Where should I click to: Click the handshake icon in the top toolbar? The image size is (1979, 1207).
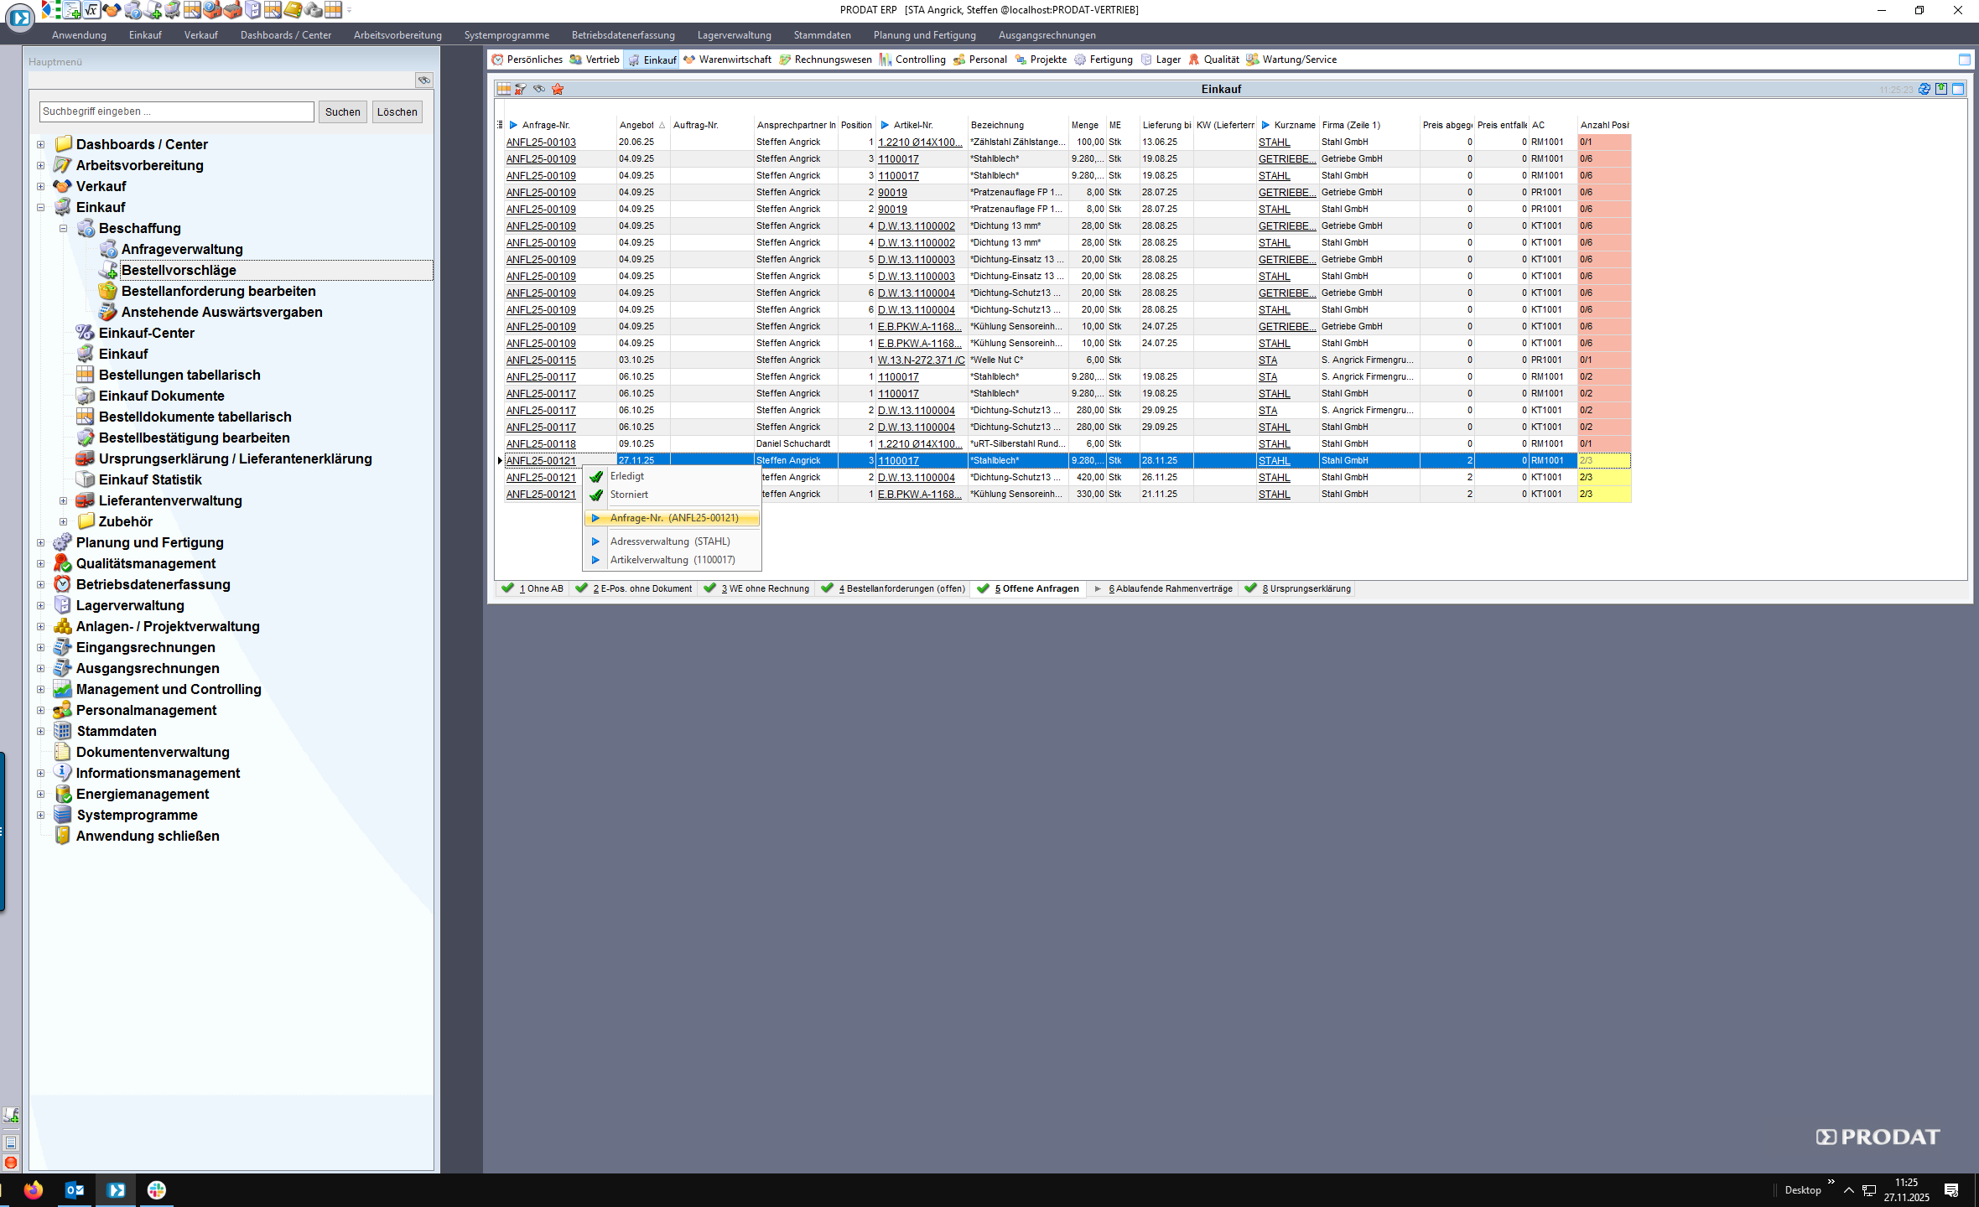click(112, 10)
